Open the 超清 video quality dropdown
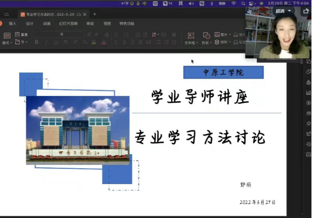Screen dimensions: 312x218 click(283, 11)
